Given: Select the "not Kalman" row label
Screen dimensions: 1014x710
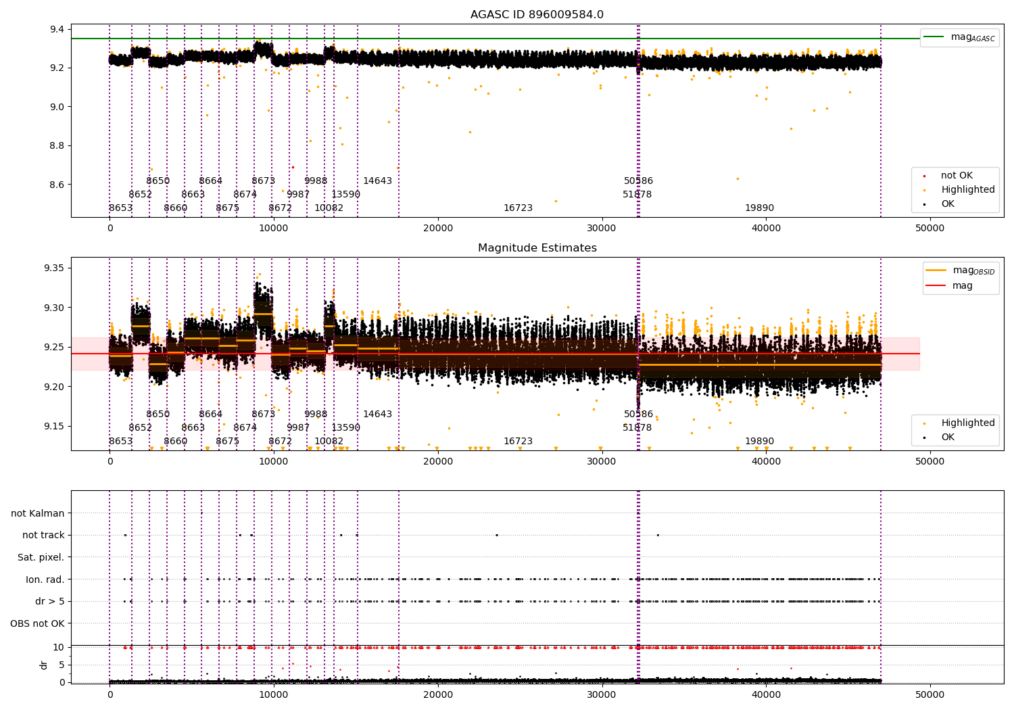Looking at the screenshot, I should 38,513.
